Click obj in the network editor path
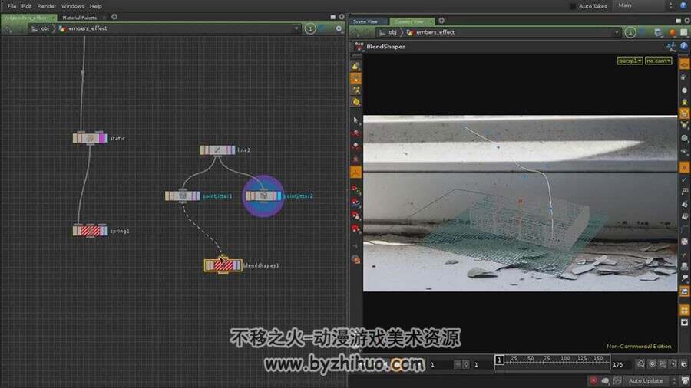 click(45, 28)
